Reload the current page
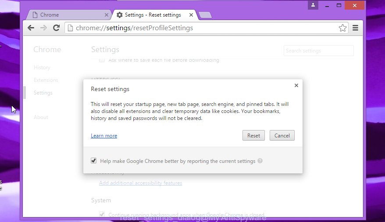Viewport: 385px width, 222px height. 56,28
